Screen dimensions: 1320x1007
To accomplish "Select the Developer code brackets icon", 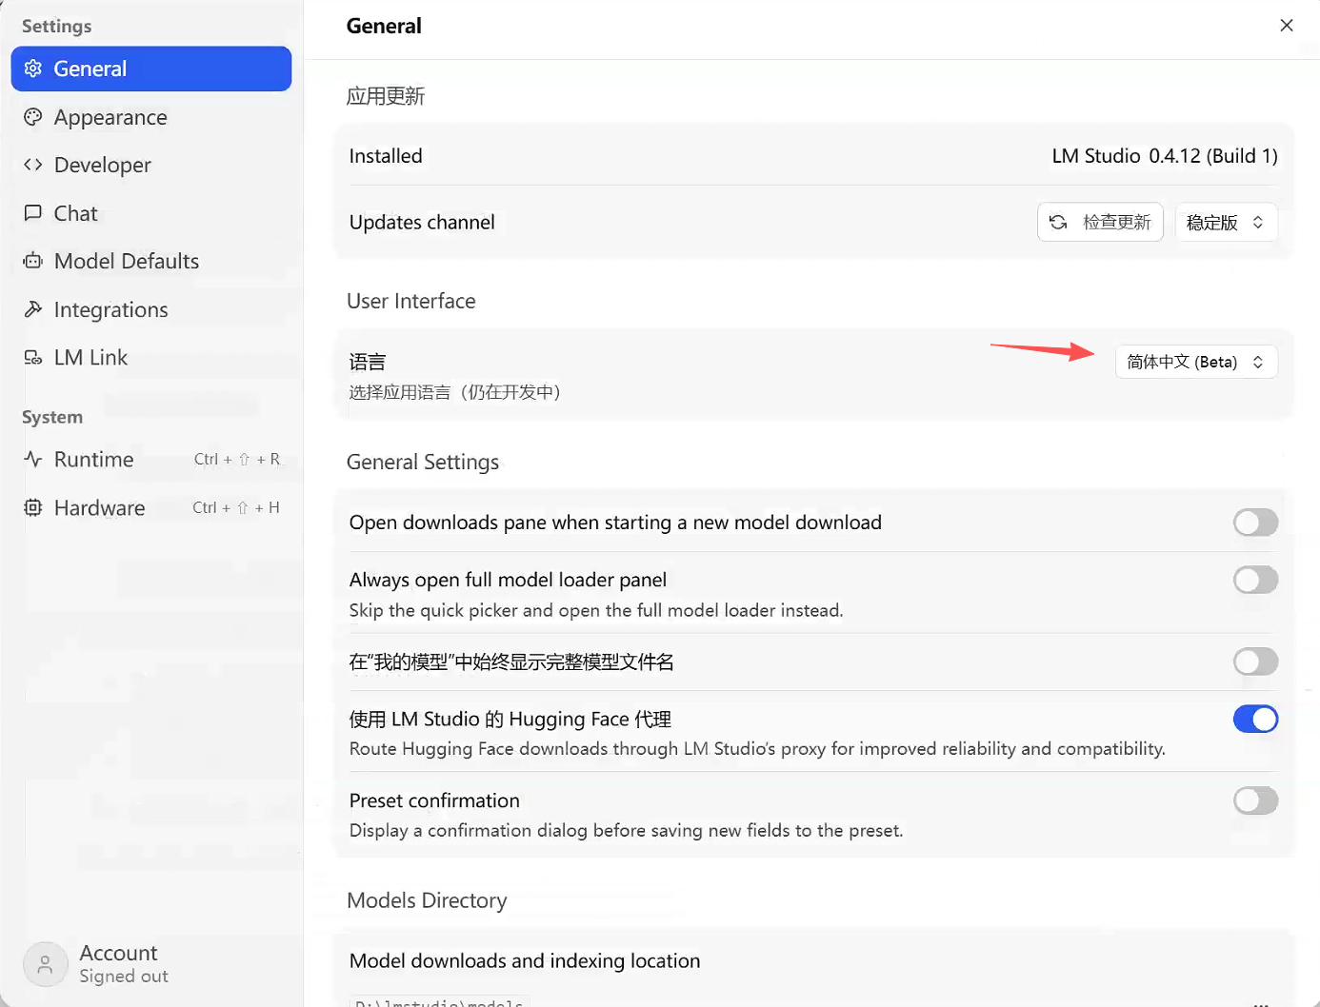I will click(x=33, y=165).
